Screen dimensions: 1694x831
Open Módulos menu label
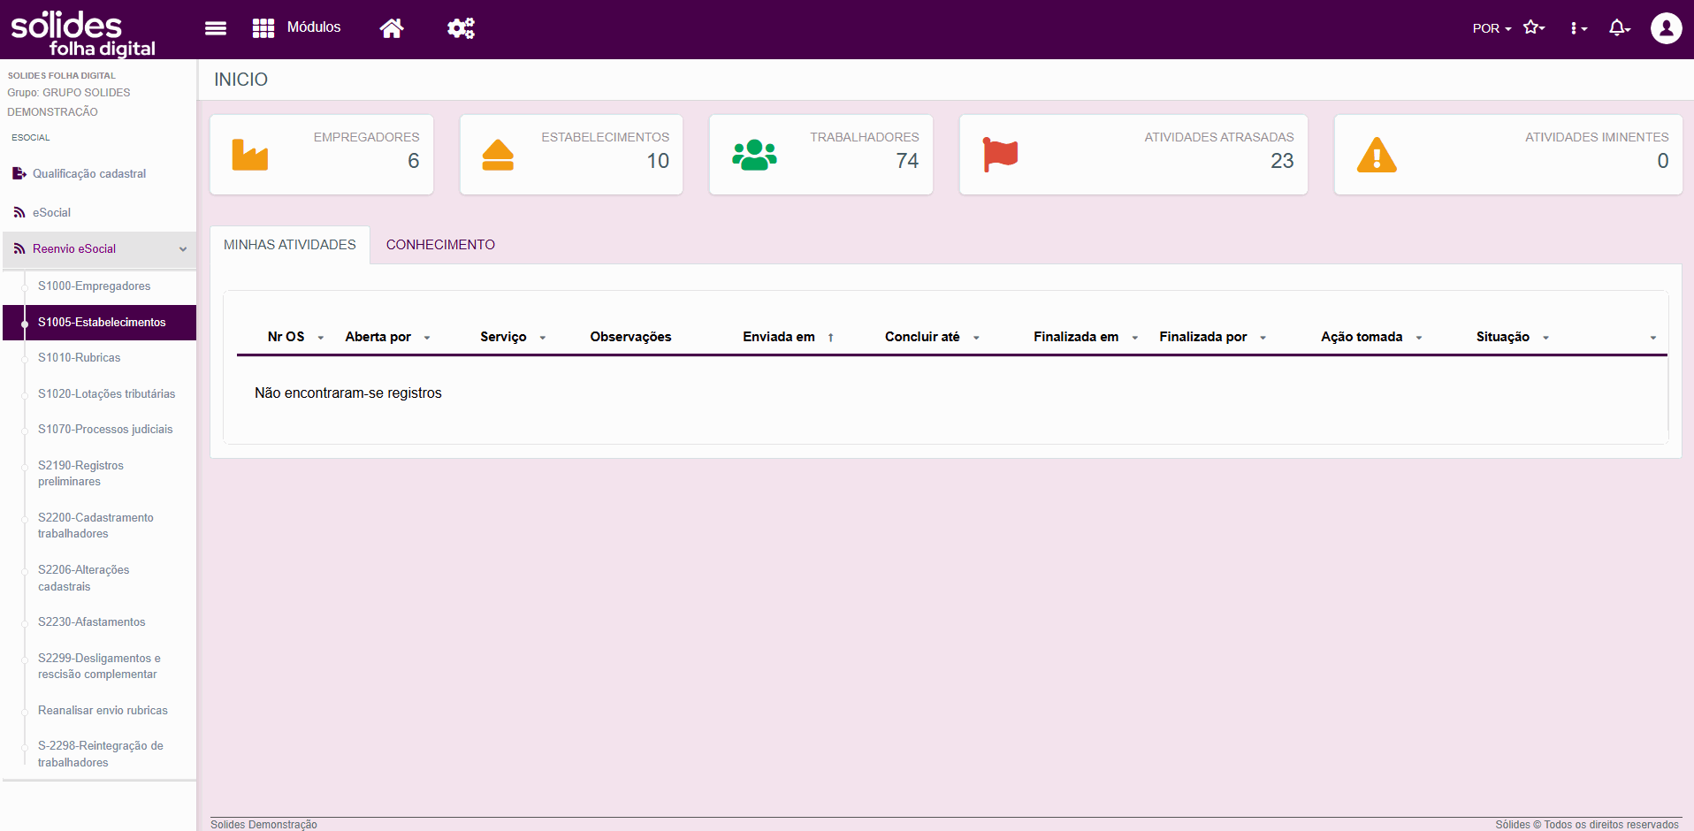[314, 27]
